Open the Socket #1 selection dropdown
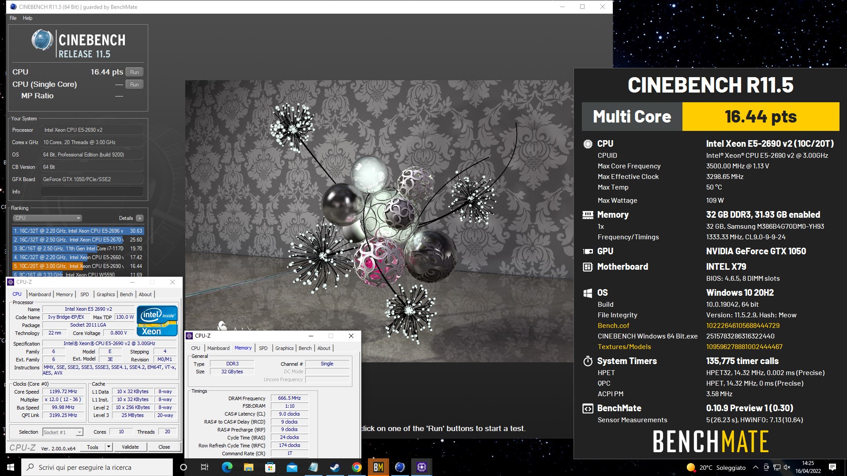Image resolution: width=847 pixels, height=476 pixels. tap(63, 432)
